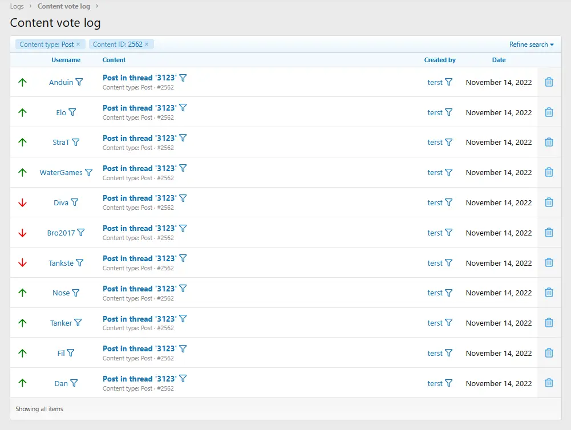
Task: Open username link Anduin
Action: click(x=61, y=82)
